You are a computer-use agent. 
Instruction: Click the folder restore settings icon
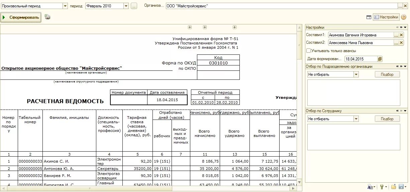point(394,187)
